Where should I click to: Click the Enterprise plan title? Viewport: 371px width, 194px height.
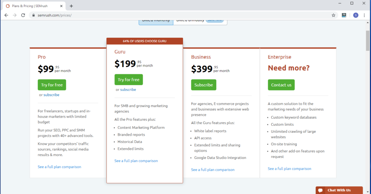pyautogui.click(x=279, y=57)
